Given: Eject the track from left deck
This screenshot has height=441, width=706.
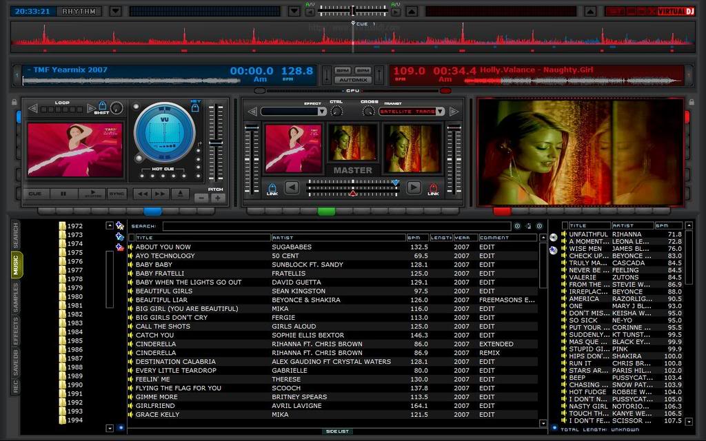Looking at the screenshot, I should 180,194.
